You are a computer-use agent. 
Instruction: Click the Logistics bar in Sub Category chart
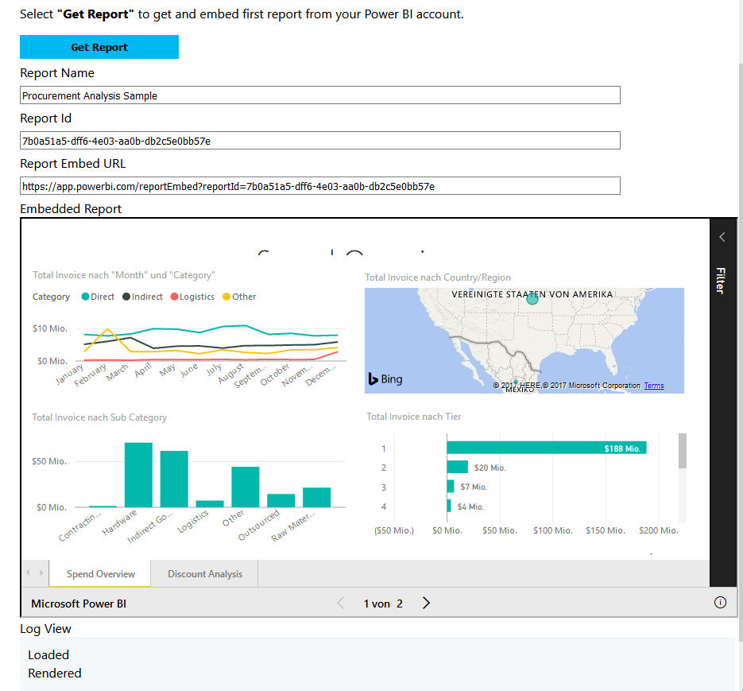tap(210, 503)
